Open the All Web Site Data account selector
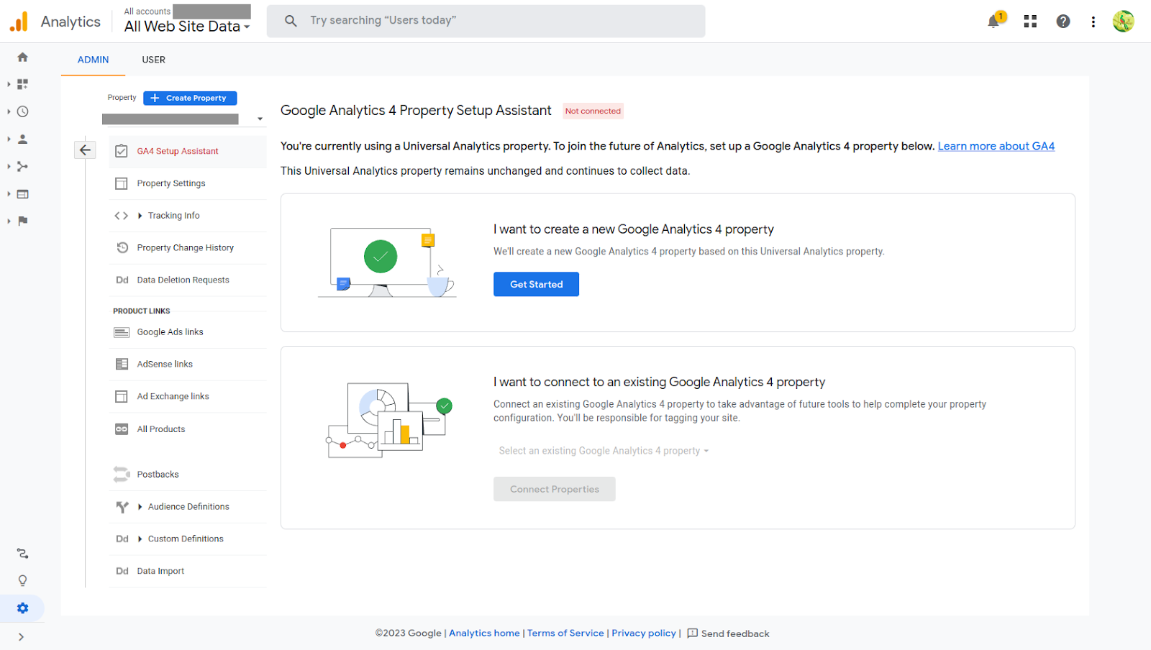 (187, 27)
